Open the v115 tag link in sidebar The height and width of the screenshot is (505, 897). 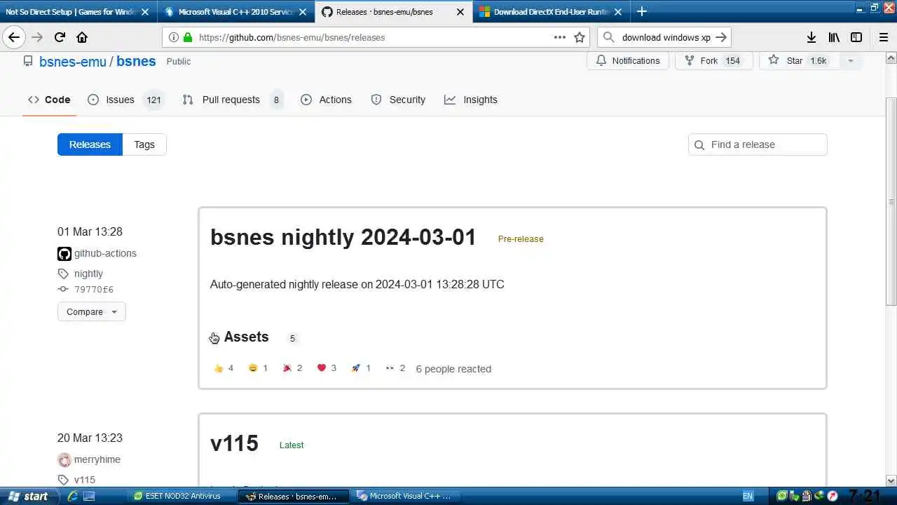85,480
